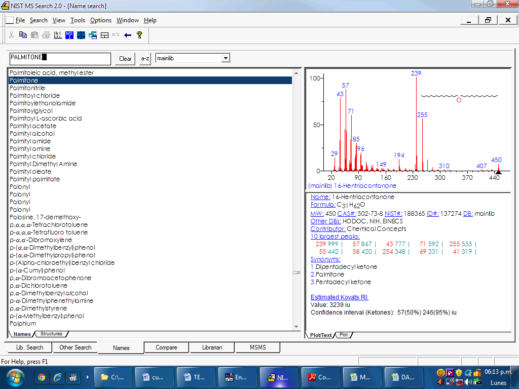
Task: Click the greyed-out m/z toolbar icon
Action: tap(116, 34)
